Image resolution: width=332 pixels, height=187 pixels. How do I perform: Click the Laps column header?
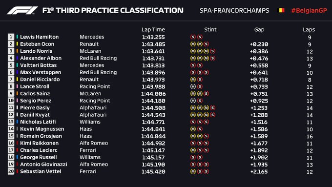pyautogui.click(x=309, y=30)
